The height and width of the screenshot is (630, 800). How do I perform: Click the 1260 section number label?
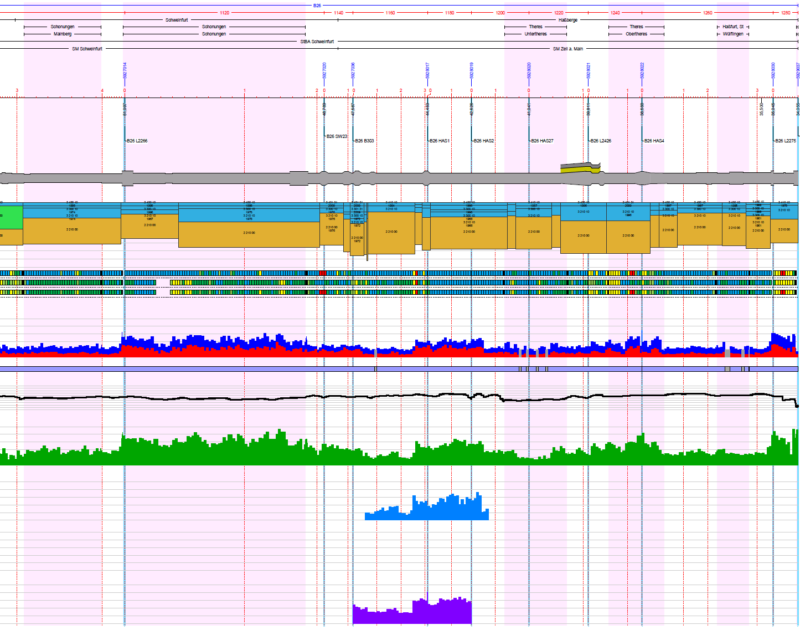point(708,13)
